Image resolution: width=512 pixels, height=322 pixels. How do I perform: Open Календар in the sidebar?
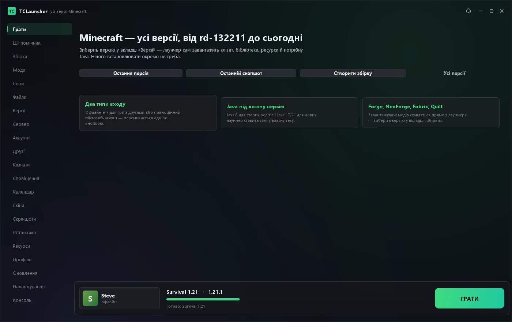coord(39,192)
